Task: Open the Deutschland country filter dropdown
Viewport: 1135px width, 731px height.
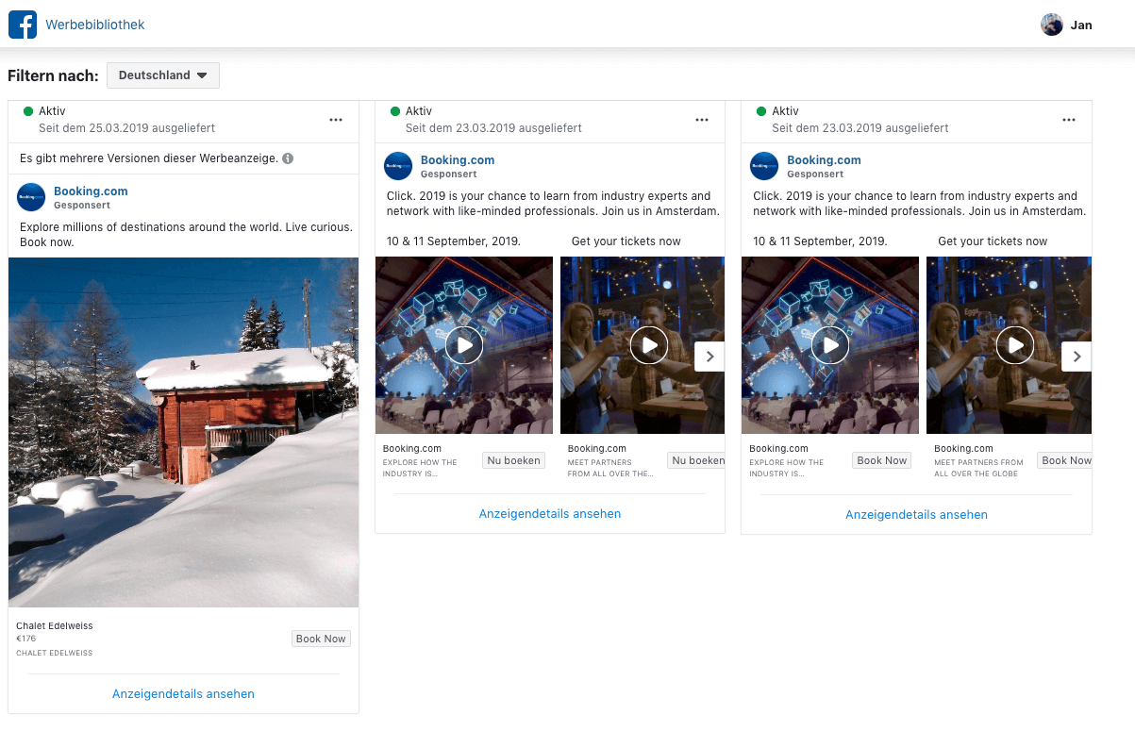Action: pos(163,75)
